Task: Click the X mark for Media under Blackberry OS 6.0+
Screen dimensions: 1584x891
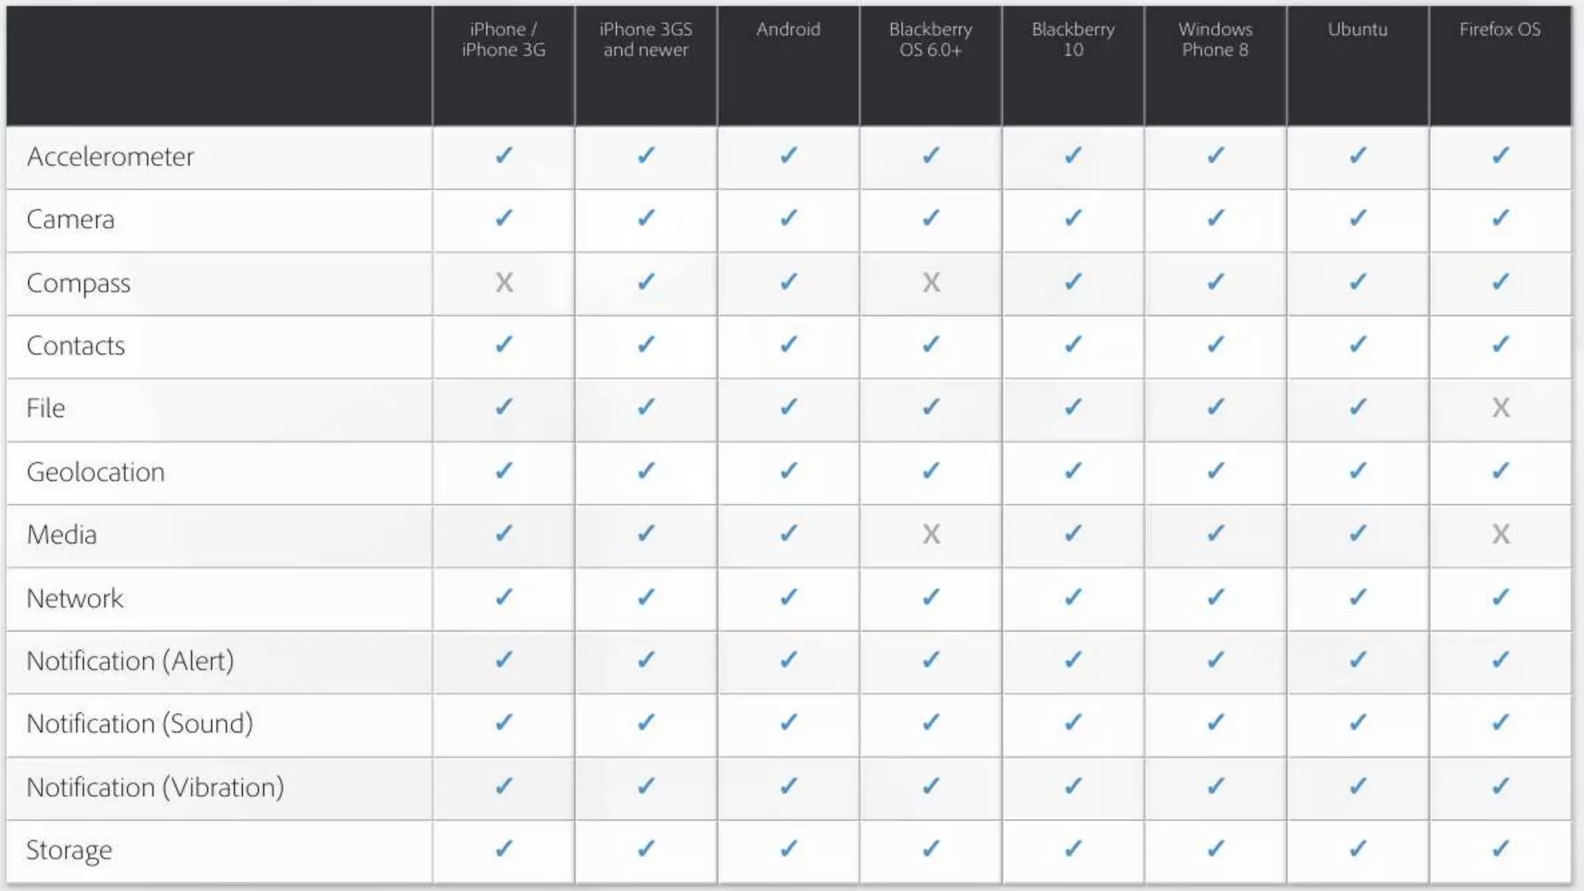Action: coord(930,534)
